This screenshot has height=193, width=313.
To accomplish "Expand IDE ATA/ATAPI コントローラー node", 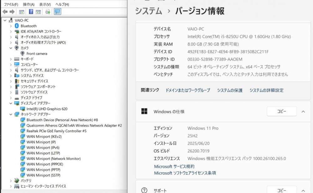I will tap(11, 31).
